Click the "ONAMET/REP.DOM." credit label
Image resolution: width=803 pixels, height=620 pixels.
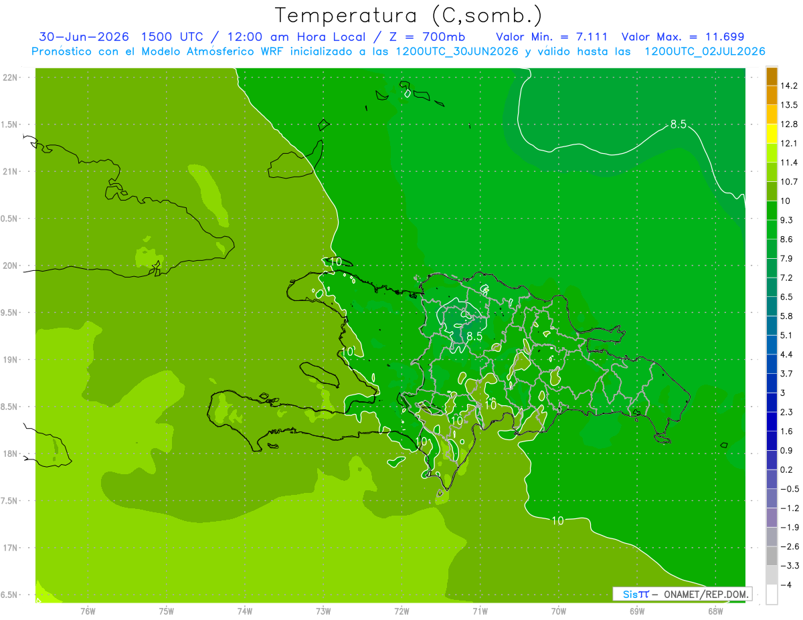pyautogui.click(x=706, y=594)
